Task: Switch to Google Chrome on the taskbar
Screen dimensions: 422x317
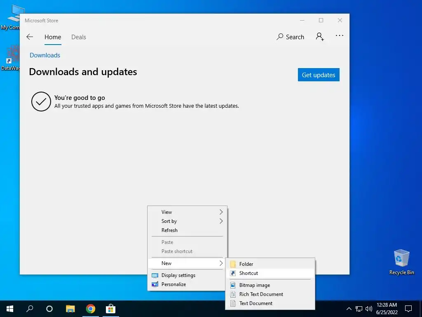Action: 90,309
